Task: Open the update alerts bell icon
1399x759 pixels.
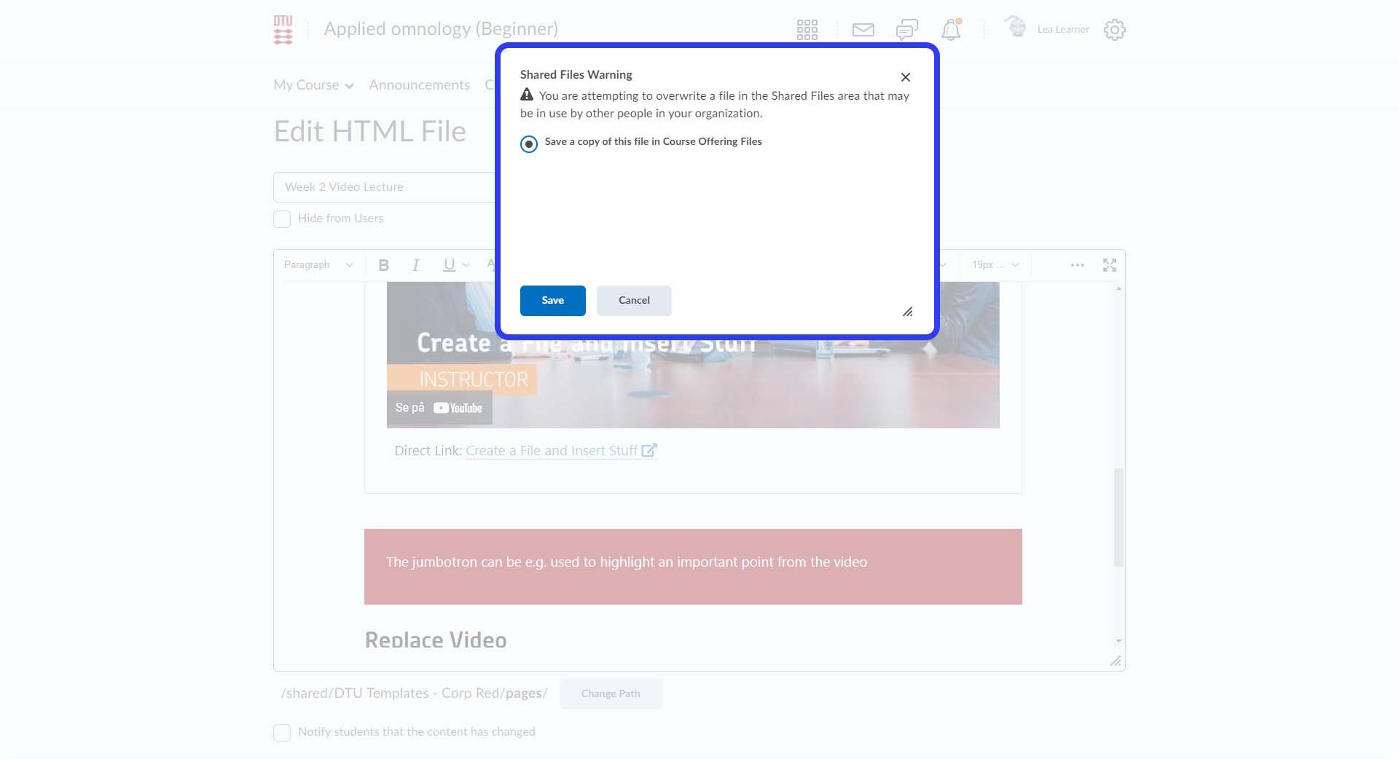Action: [x=950, y=30]
